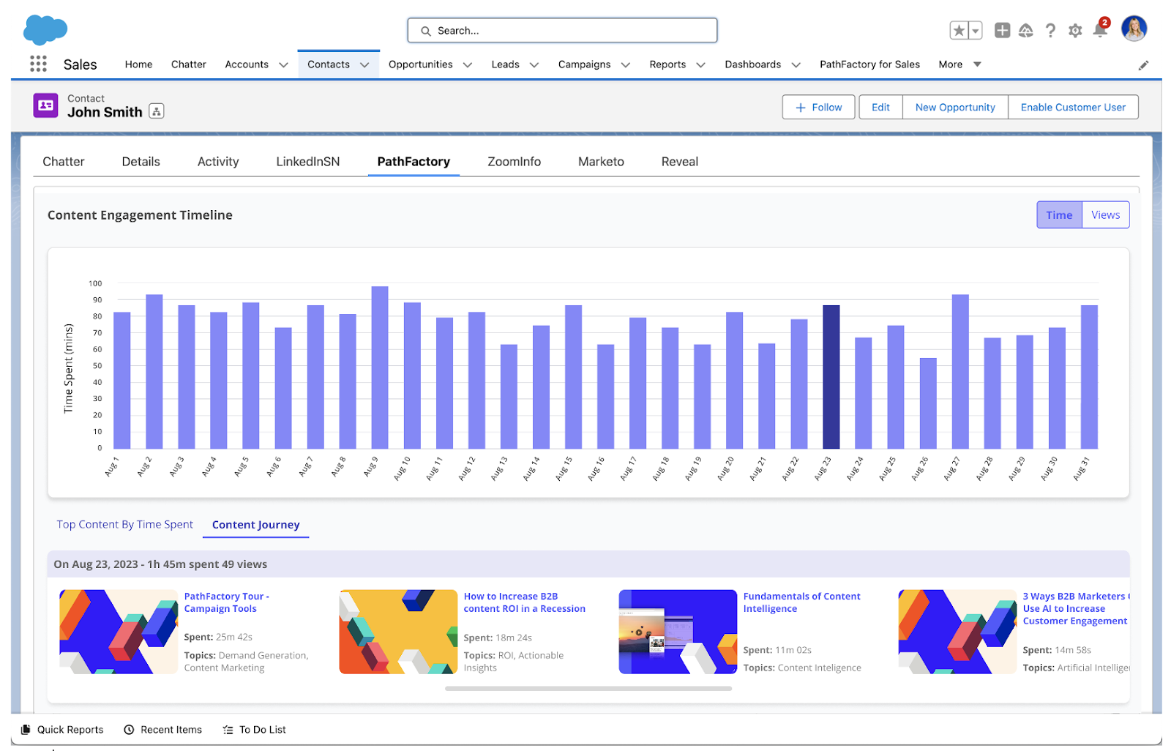1171x751 pixels.
Task: Select Top Content By Time Spent tab
Action: (125, 524)
